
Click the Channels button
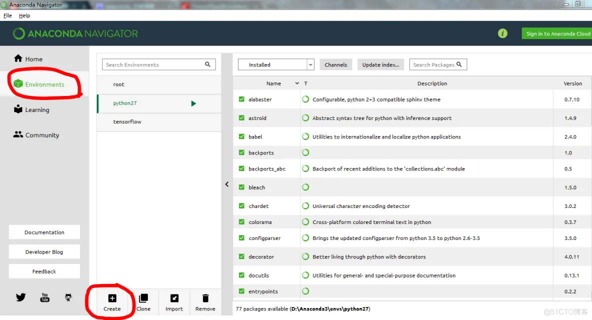click(x=335, y=64)
